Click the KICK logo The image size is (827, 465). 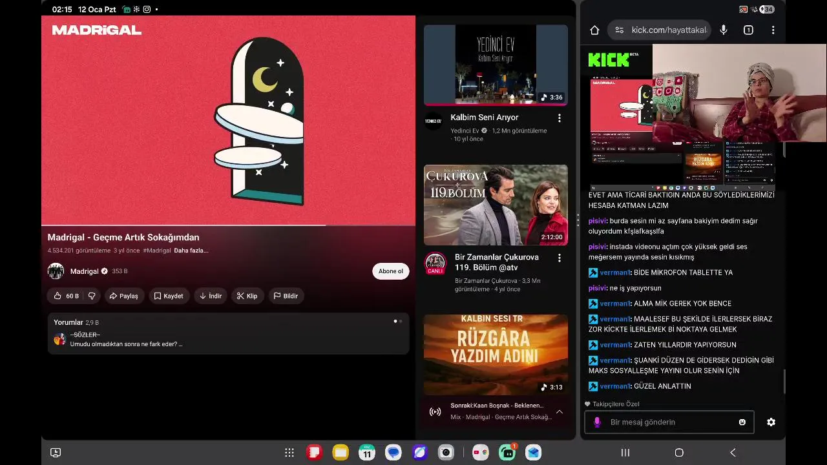click(x=609, y=60)
